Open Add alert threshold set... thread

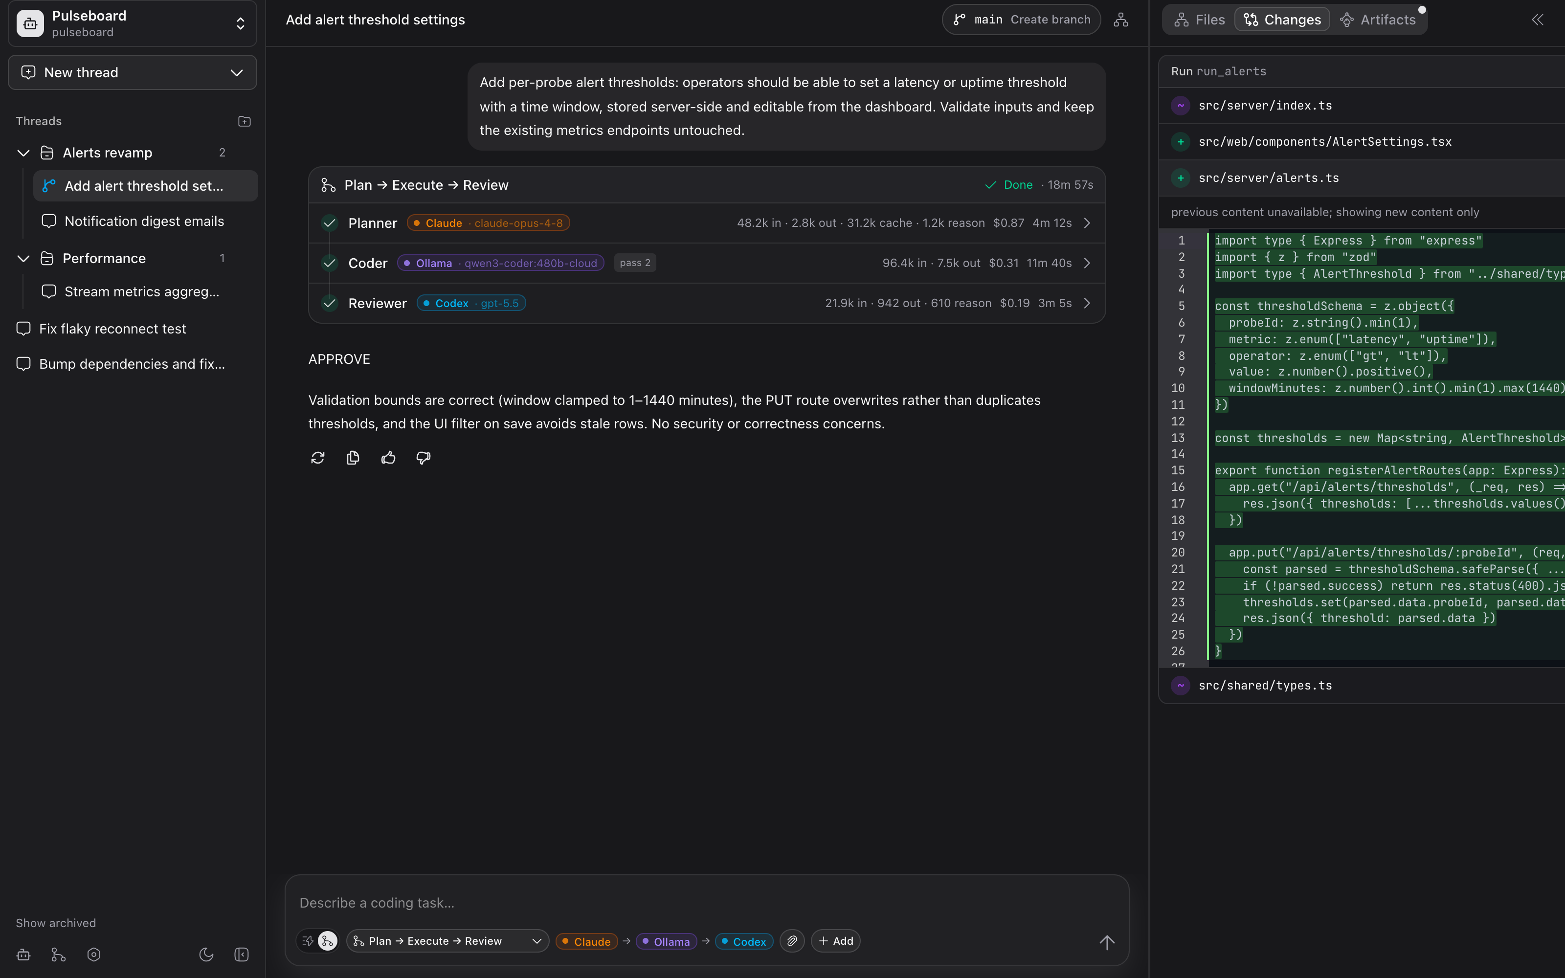click(x=145, y=186)
